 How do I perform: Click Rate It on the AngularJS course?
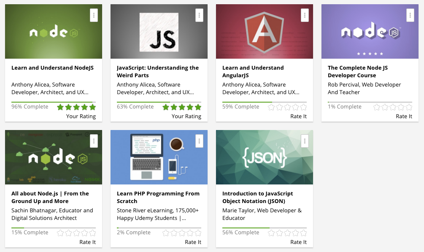[298, 116]
